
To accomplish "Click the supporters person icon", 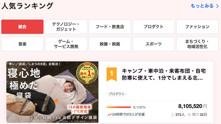I will pyautogui.click(x=173, y=115).
